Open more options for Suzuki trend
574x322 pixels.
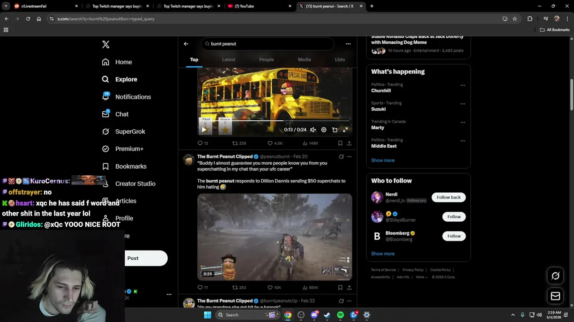(x=463, y=104)
